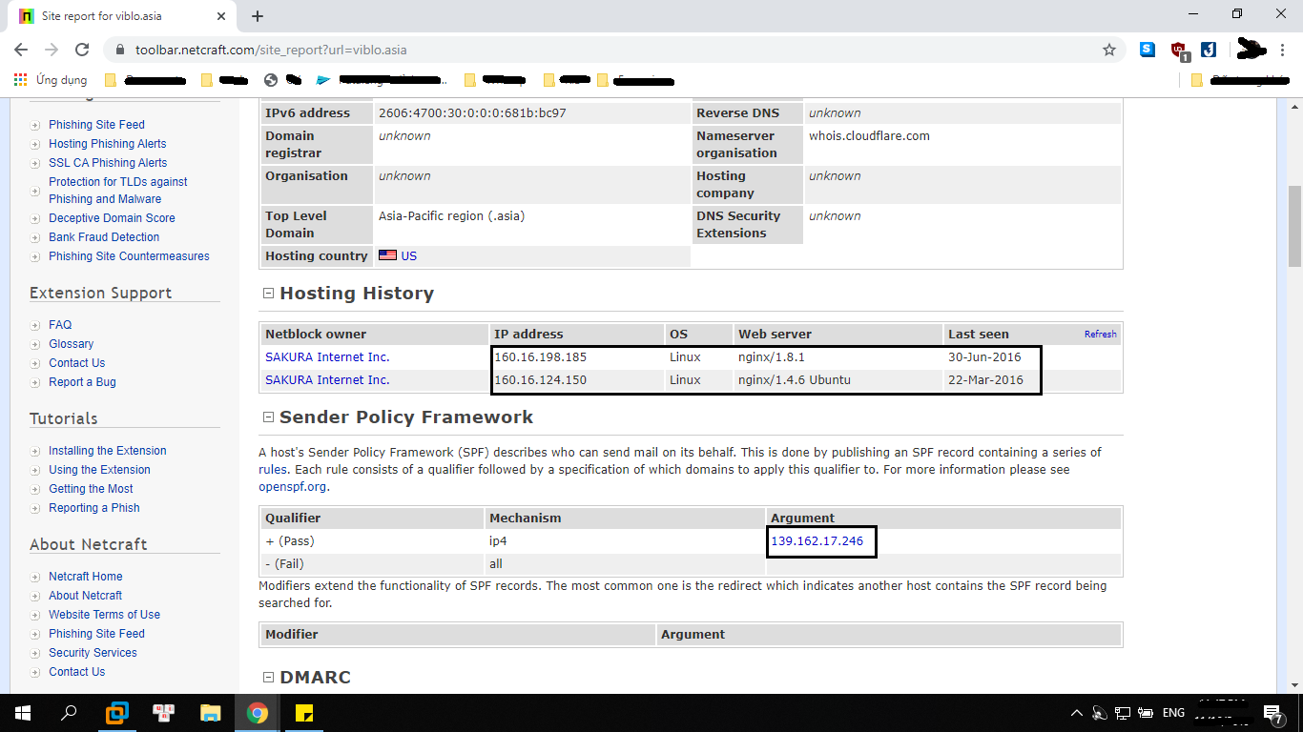This screenshot has width=1303, height=732.
Task: Open the Deceptive Domain Score link
Action: (x=112, y=218)
